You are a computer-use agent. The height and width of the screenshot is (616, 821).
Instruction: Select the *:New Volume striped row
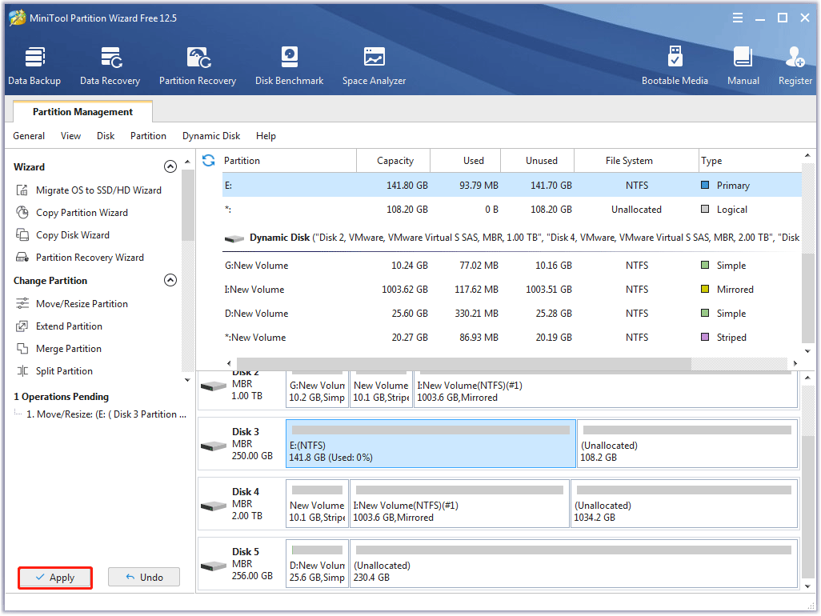[512, 338]
